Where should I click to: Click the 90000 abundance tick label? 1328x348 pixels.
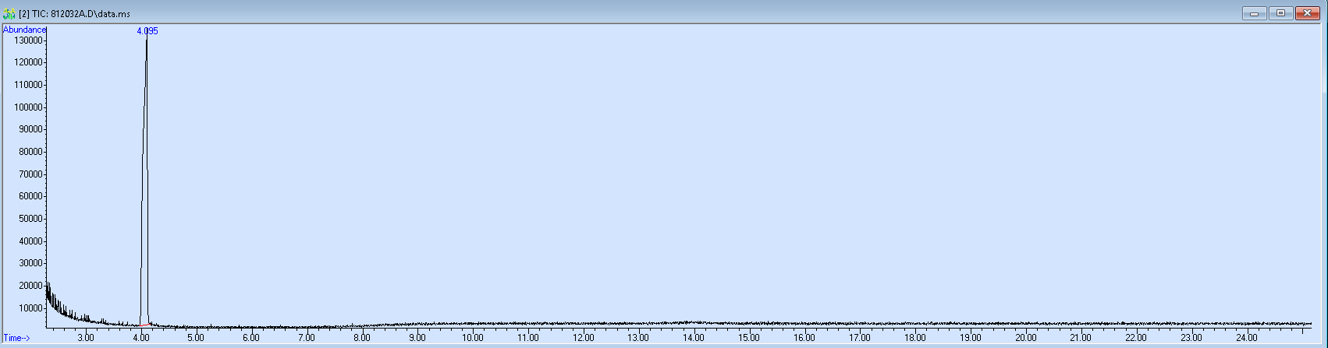(x=30, y=129)
